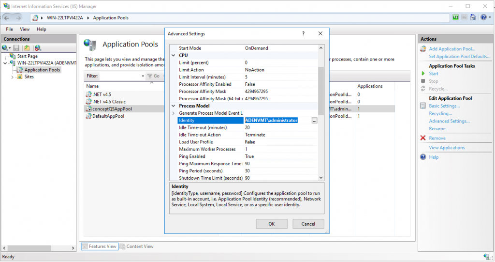495x262 pixels.
Task: Click Application Pools breadcrumb segment
Action: click(x=111, y=18)
